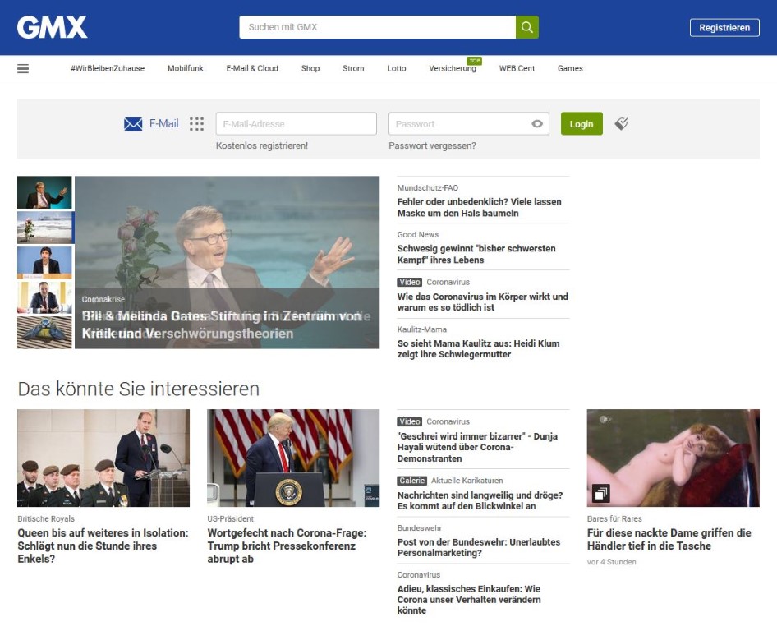Open the Trump Pressekonferenz article headline
Screen dimensions: 777x631
pyautogui.click(x=287, y=546)
